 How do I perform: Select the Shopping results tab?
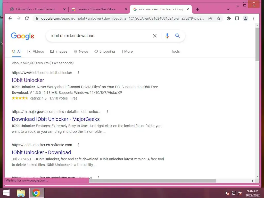105,52
